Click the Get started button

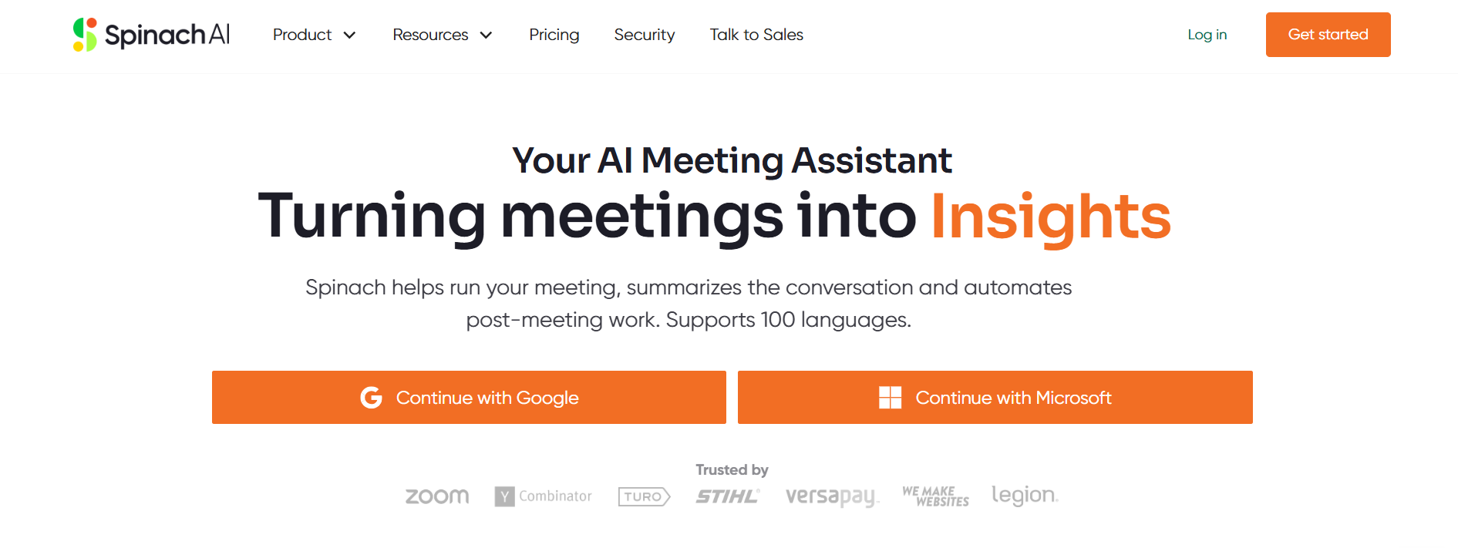pos(1328,35)
